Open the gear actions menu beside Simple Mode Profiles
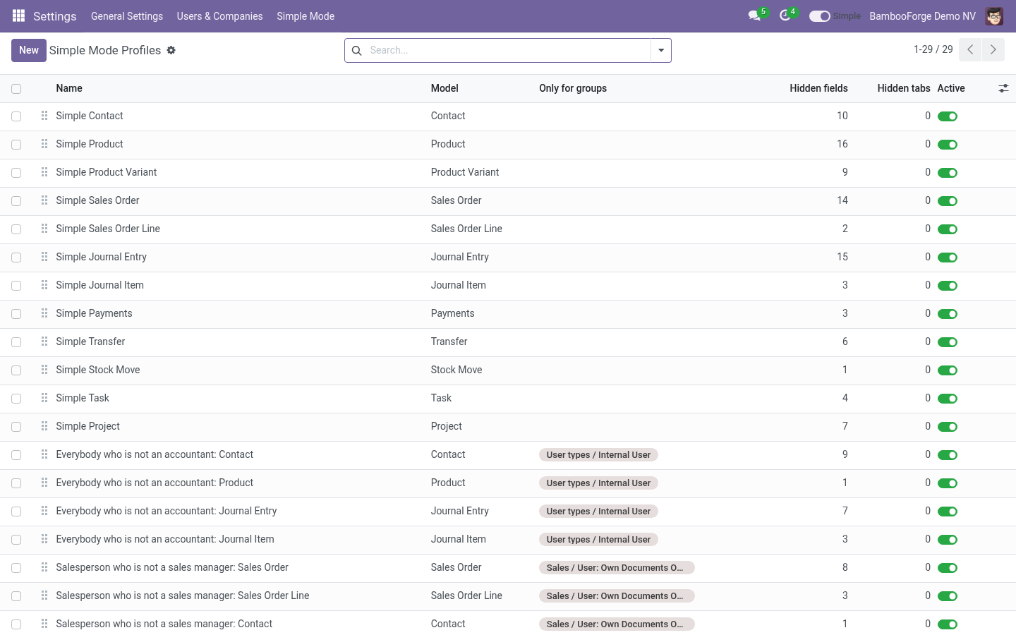 coord(171,50)
